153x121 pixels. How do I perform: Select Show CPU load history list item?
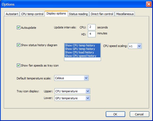pos(83,52)
